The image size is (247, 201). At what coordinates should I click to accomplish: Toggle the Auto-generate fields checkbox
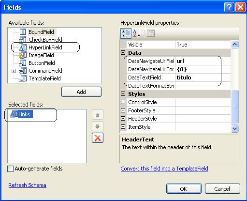click(x=11, y=169)
